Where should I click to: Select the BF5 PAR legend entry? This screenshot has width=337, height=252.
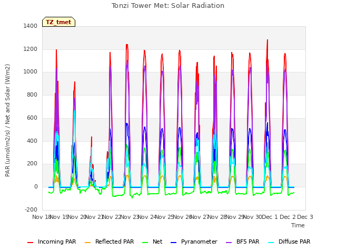coord(243,241)
